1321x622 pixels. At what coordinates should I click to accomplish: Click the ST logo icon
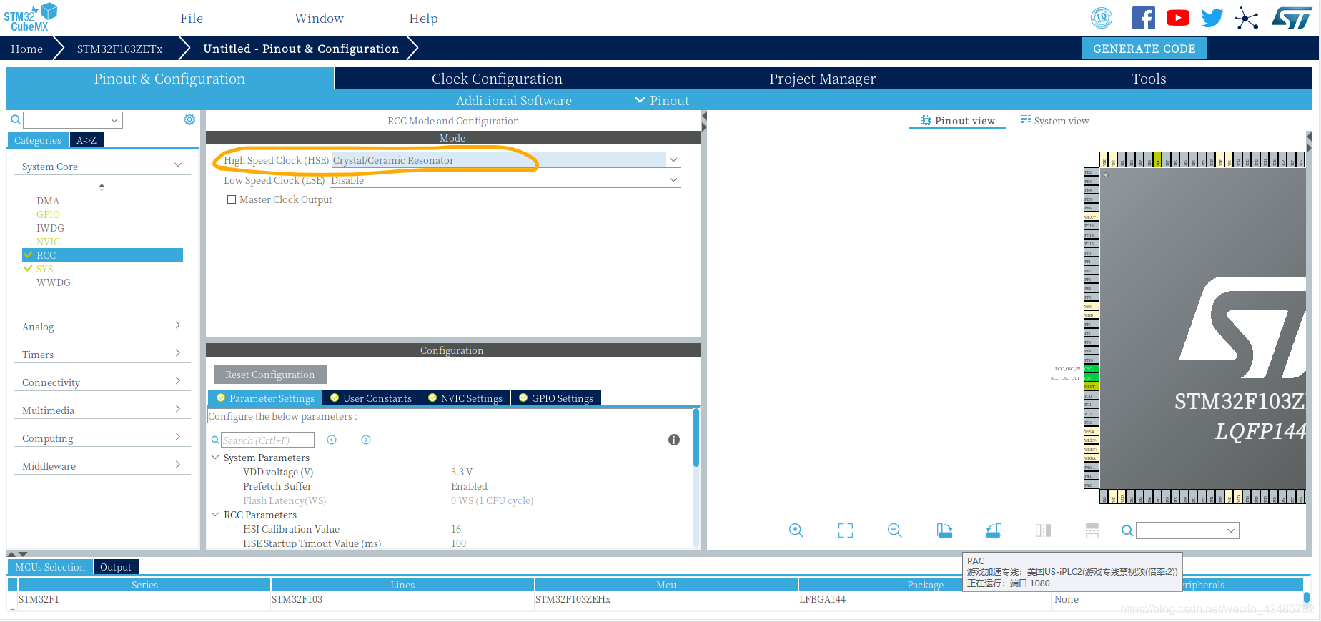[1291, 18]
